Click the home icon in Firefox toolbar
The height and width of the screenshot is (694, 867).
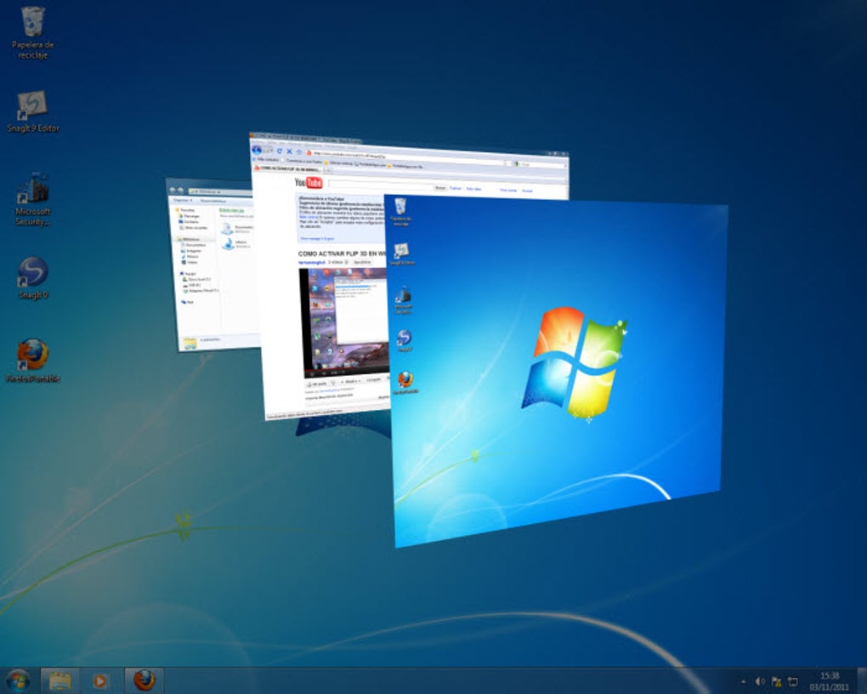click(299, 151)
